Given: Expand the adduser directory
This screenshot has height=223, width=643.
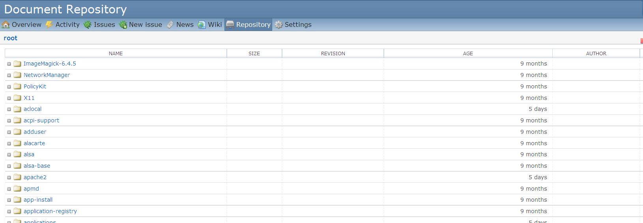Looking at the screenshot, I should [9, 132].
